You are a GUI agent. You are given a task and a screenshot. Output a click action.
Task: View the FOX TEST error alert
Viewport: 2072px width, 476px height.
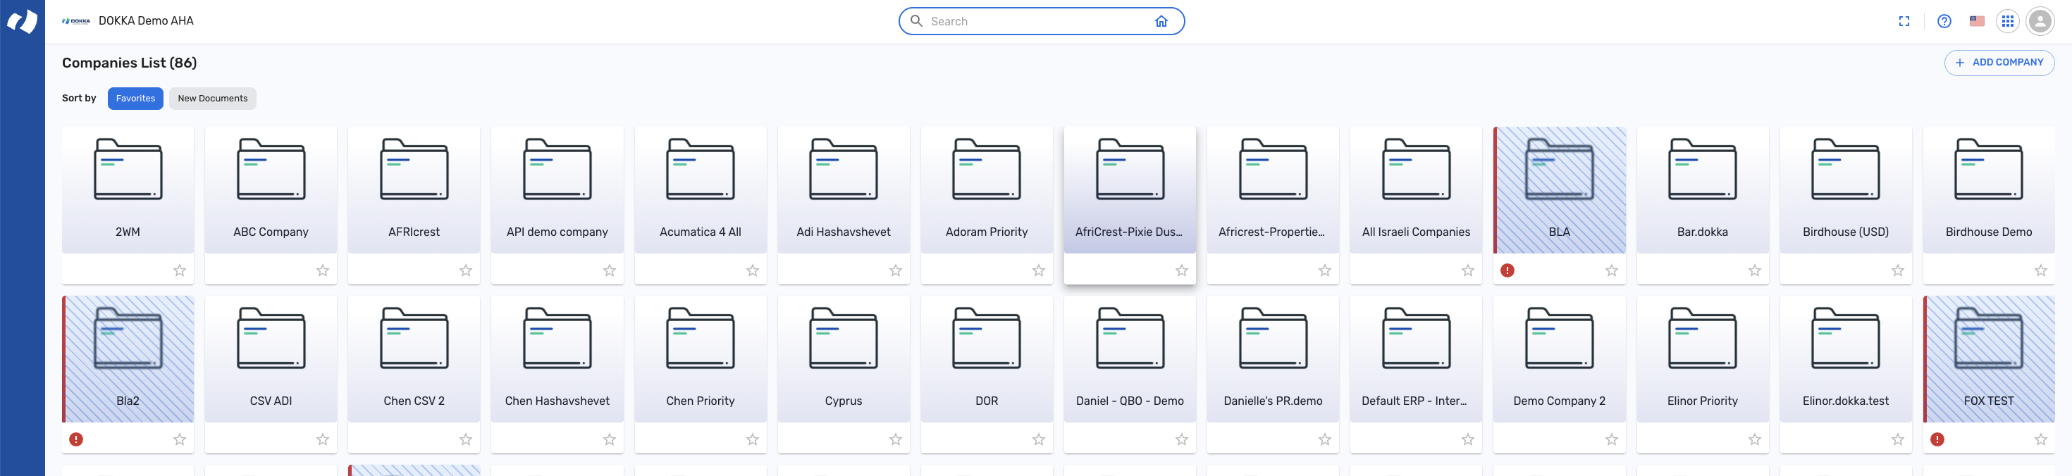[x=1937, y=439]
